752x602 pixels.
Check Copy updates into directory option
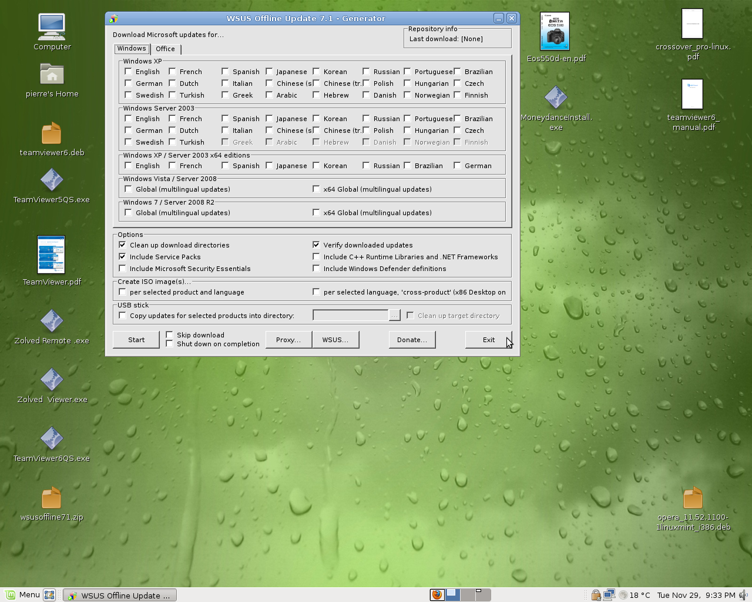pos(122,315)
